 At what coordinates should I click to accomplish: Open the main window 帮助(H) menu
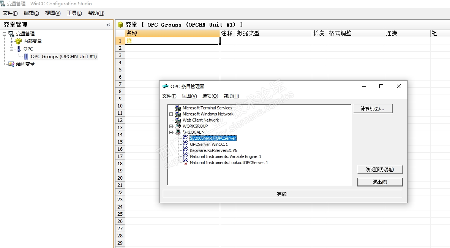pos(96,13)
